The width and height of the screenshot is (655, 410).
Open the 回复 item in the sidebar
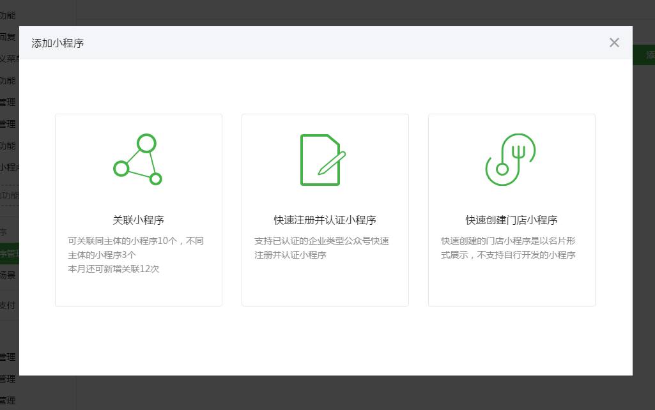8,37
